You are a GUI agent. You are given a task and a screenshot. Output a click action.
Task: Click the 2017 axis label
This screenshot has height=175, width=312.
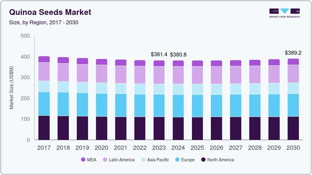tap(44, 148)
